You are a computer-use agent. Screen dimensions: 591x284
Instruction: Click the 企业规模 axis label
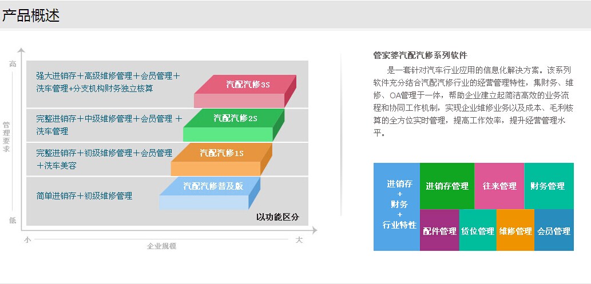[x=161, y=246]
